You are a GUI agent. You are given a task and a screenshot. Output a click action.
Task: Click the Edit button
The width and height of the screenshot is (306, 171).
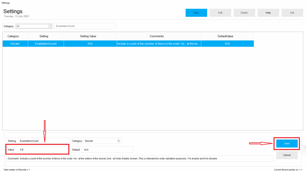220,13
